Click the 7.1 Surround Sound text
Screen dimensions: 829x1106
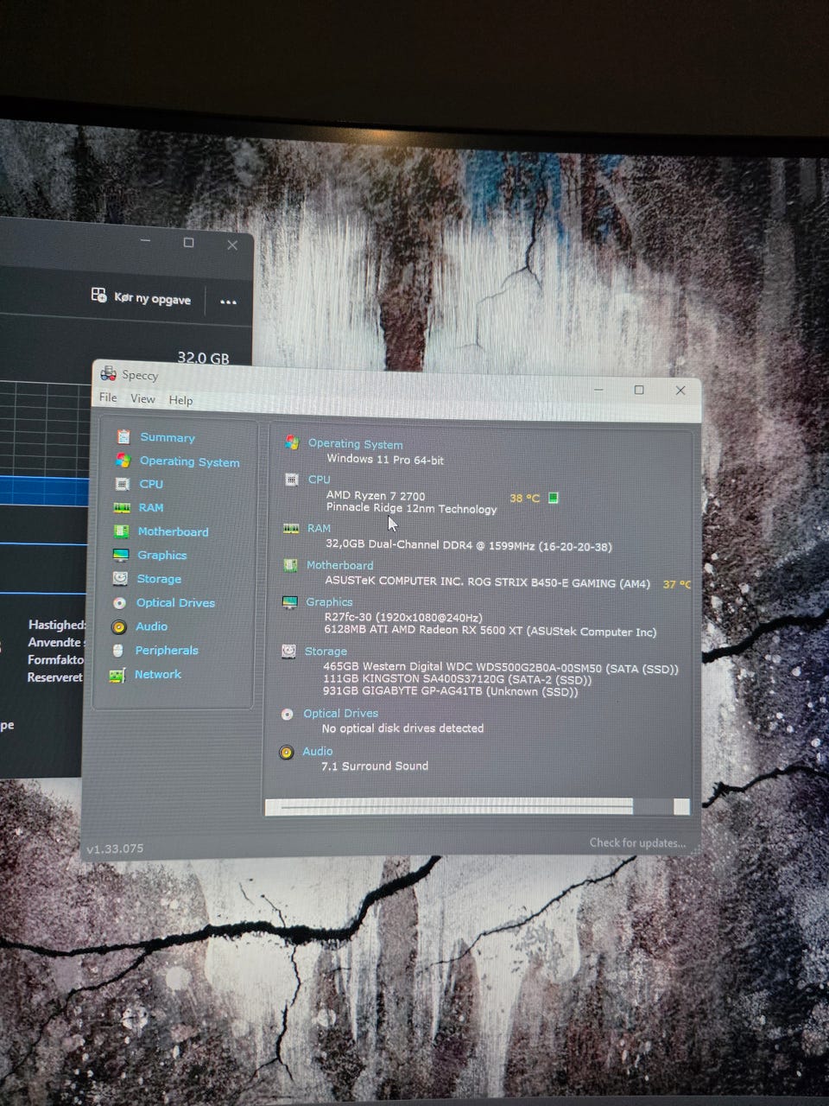(375, 766)
